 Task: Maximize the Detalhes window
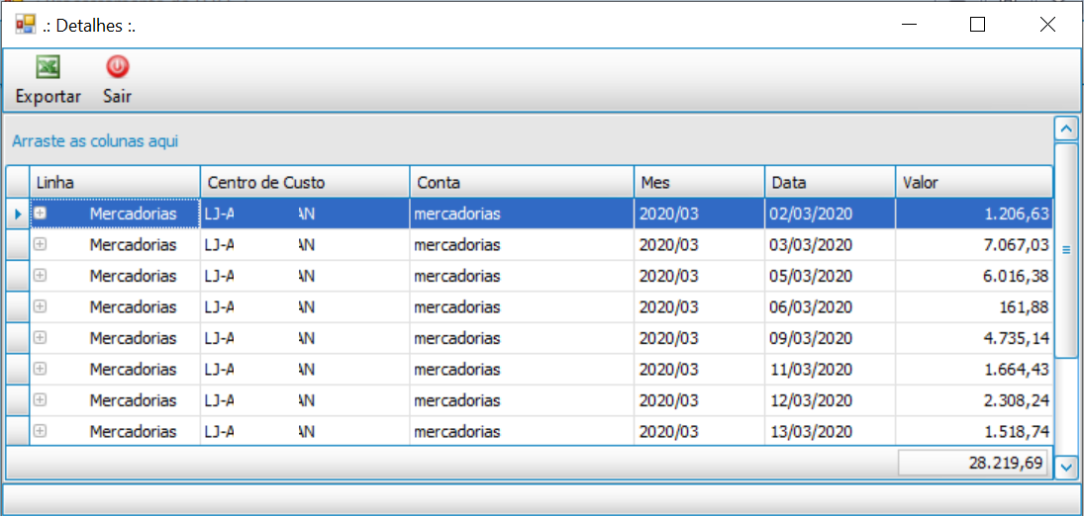click(x=977, y=25)
